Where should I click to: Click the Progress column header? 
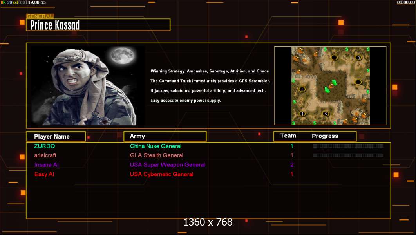325,136
